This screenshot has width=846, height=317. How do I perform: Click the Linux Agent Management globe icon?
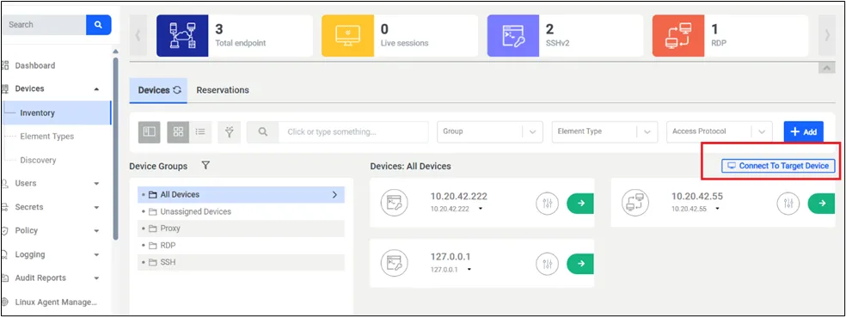[x=5, y=302]
